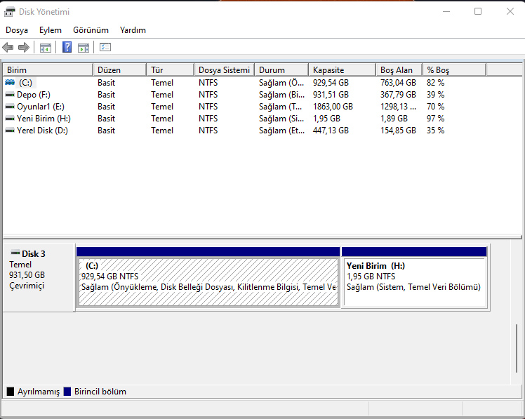
Task: Click the 35 % free cell
Action: coord(435,131)
